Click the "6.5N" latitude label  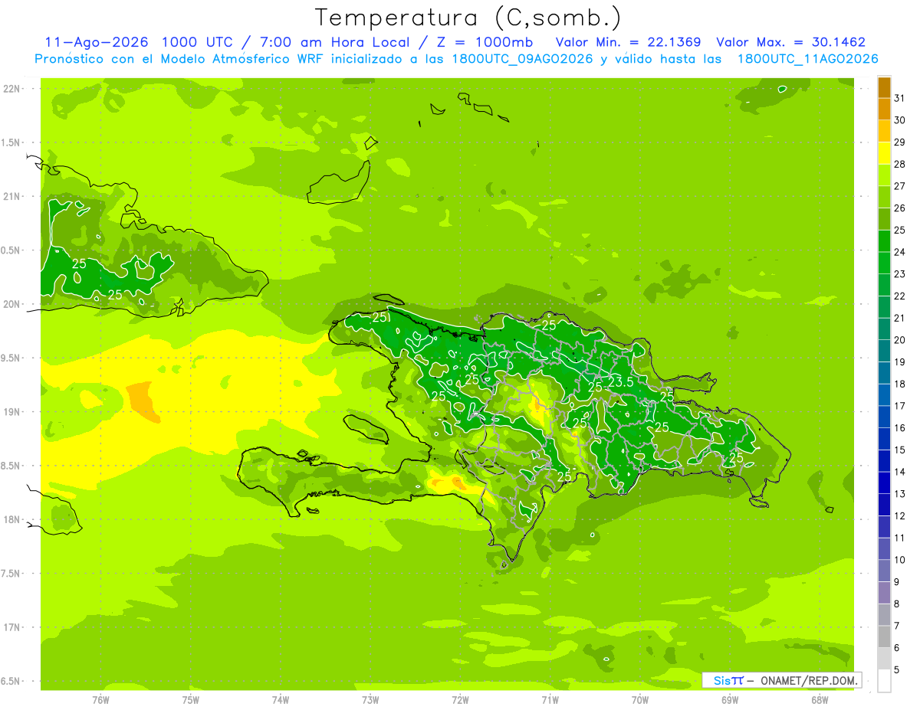click(x=11, y=682)
